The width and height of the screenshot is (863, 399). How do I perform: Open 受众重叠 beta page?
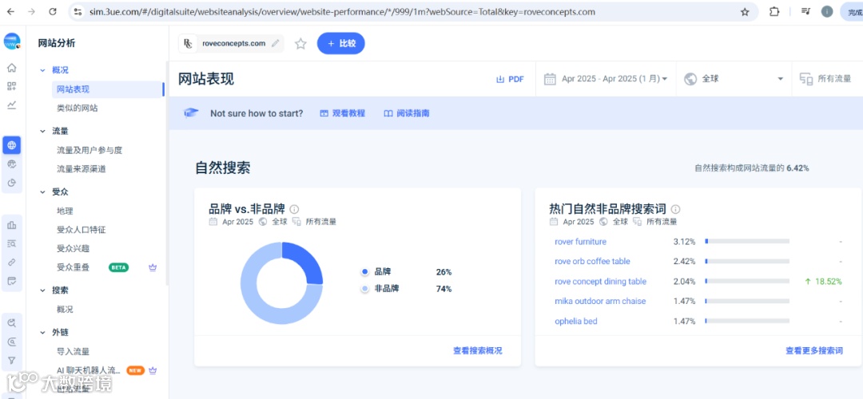pos(74,267)
